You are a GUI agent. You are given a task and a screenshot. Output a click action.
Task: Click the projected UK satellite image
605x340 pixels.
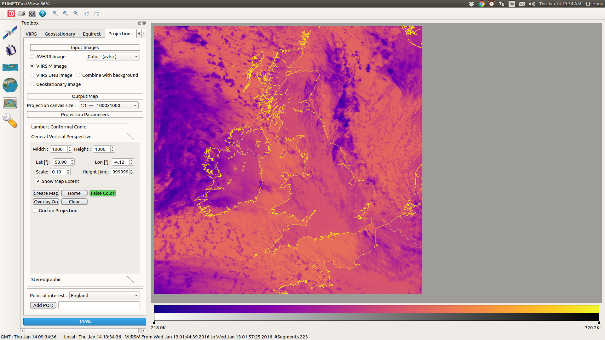288,160
